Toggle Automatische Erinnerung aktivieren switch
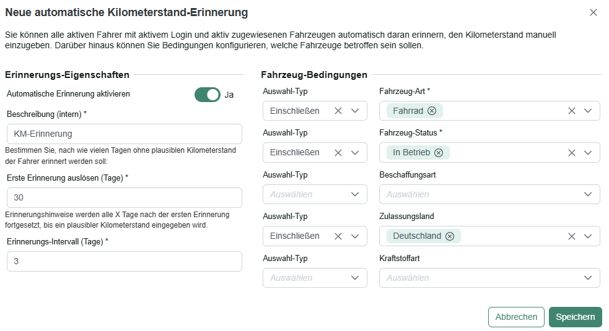Viewport: 609px width, 331px height. coord(208,95)
